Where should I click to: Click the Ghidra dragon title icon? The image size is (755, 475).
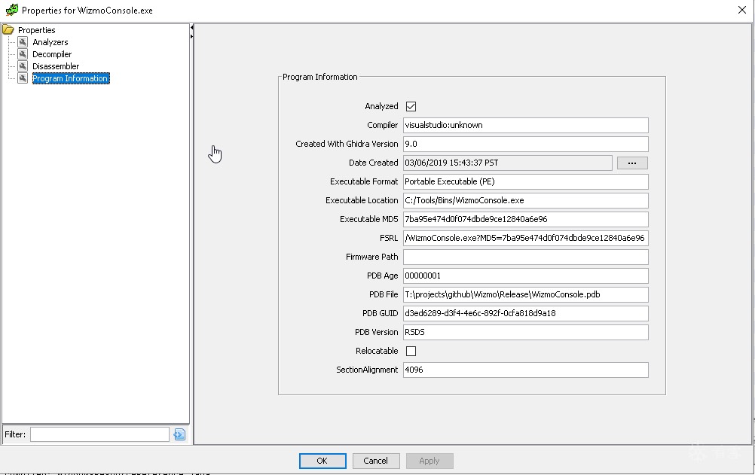(x=11, y=10)
